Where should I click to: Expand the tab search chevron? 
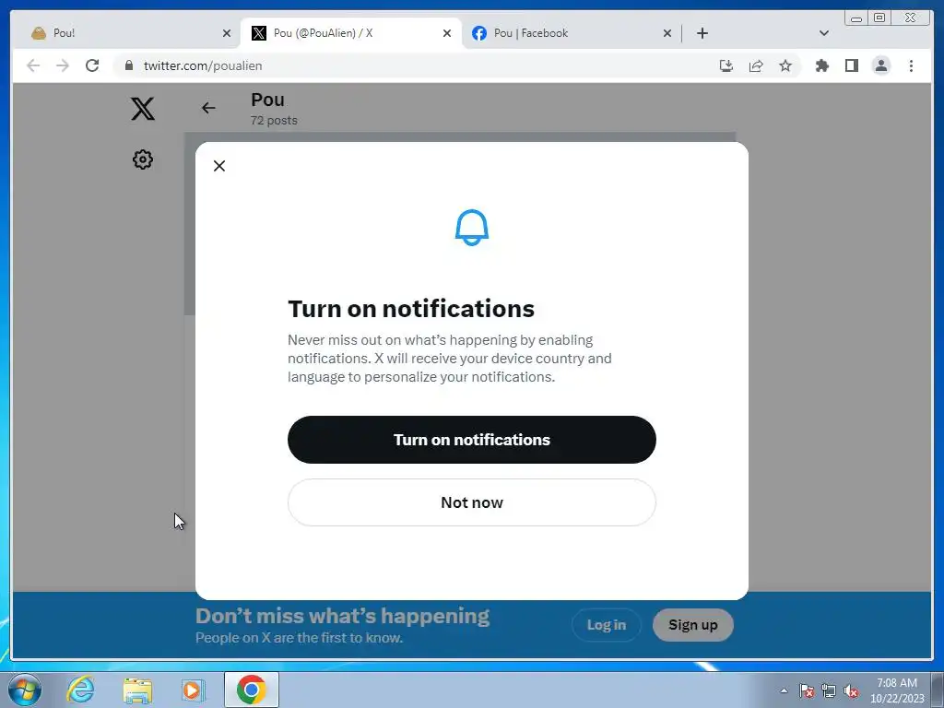pyautogui.click(x=823, y=33)
